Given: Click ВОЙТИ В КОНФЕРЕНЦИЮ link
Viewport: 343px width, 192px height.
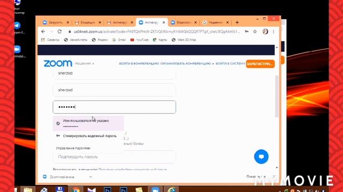Looking at the screenshot, I should pos(139,63).
